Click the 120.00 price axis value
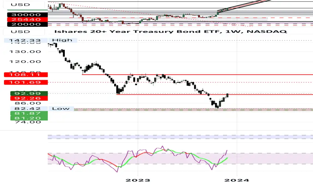 (x=25, y=62)
